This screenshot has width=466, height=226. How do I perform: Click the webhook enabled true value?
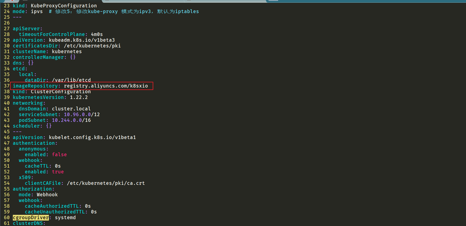click(58, 172)
